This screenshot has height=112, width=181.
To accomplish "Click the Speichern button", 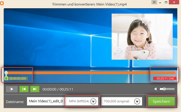I will coord(161,101).
